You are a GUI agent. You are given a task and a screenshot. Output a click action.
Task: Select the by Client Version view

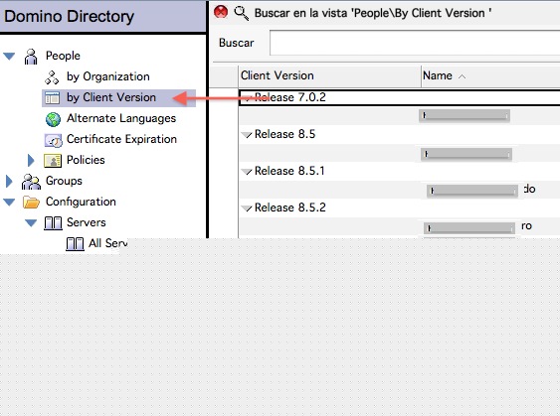(x=111, y=97)
